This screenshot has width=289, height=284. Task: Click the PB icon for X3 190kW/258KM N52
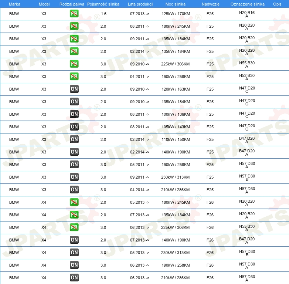(74, 77)
